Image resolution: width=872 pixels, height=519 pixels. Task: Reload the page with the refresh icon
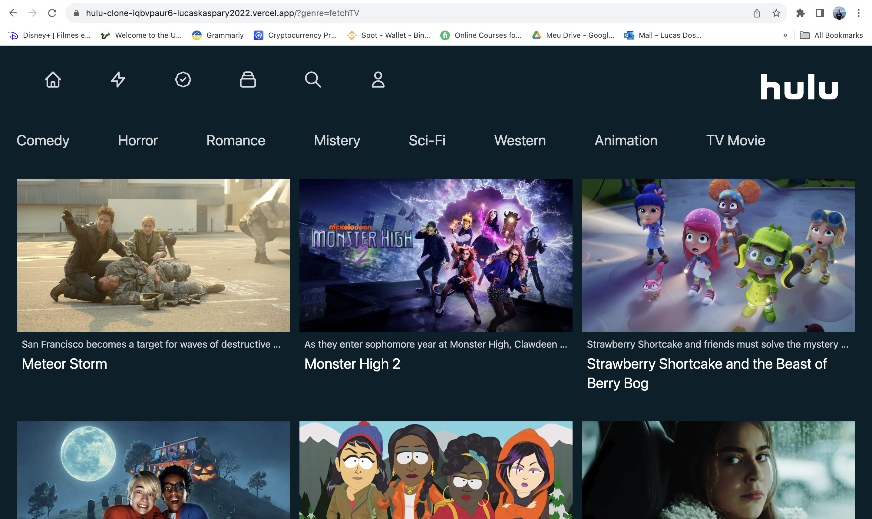[x=52, y=13]
